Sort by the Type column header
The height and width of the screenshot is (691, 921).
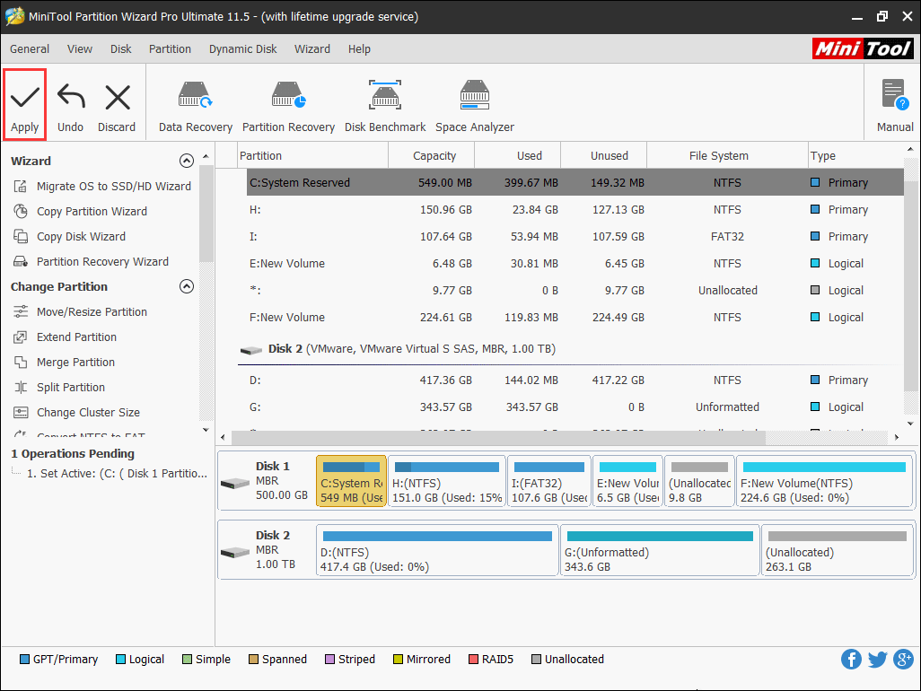855,155
